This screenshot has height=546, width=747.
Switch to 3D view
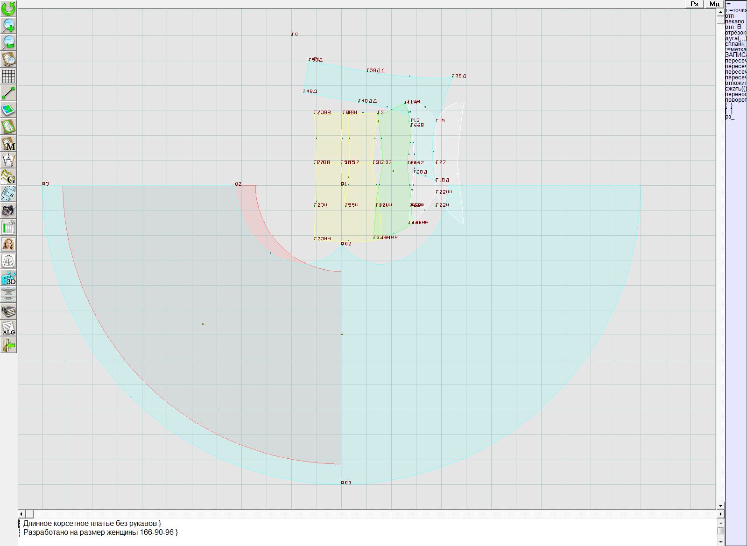[8, 278]
